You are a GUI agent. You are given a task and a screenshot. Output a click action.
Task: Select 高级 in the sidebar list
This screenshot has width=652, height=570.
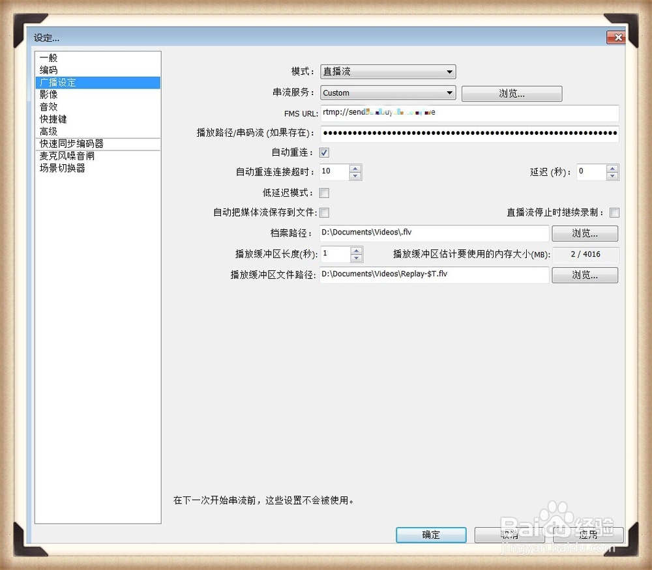(x=98, y=132)
